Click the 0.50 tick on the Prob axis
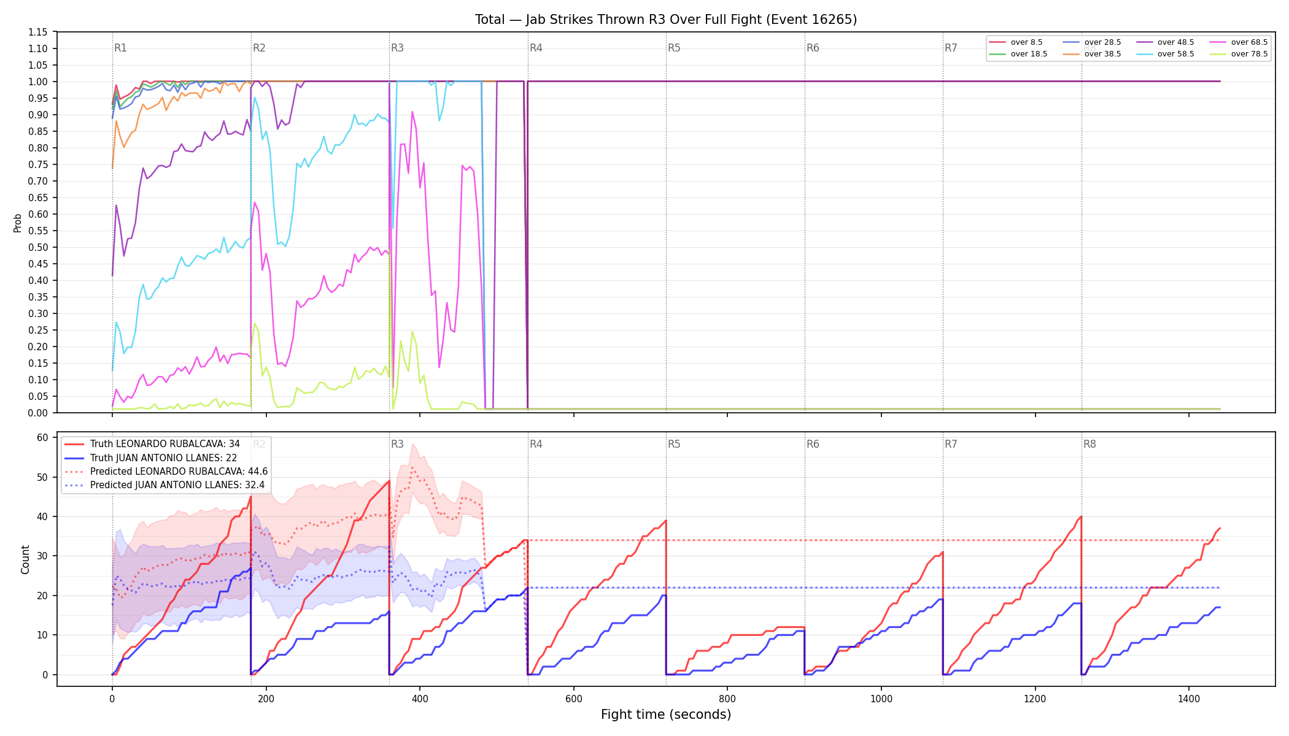This screenshot has width=1289, height=736. pyautogui.click(x=38, y=247)
